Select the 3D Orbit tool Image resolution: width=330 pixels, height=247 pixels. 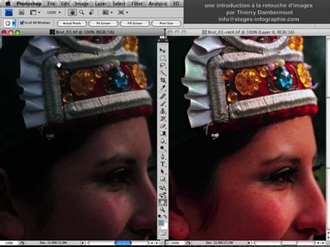click(162, 196)
